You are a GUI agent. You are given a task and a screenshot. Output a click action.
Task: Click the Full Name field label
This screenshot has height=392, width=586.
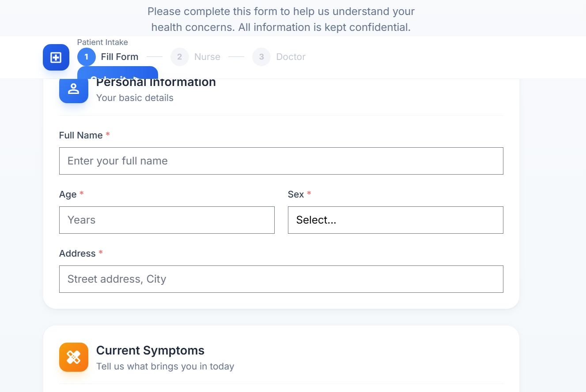(x=81, y=135)
